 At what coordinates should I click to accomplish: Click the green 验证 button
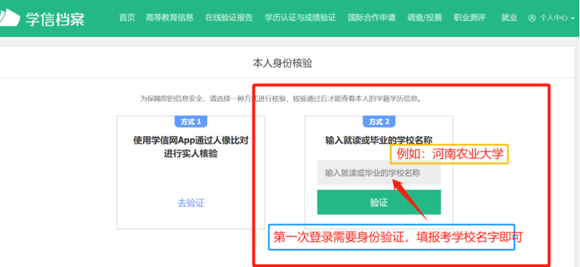(x=379, y=202)
